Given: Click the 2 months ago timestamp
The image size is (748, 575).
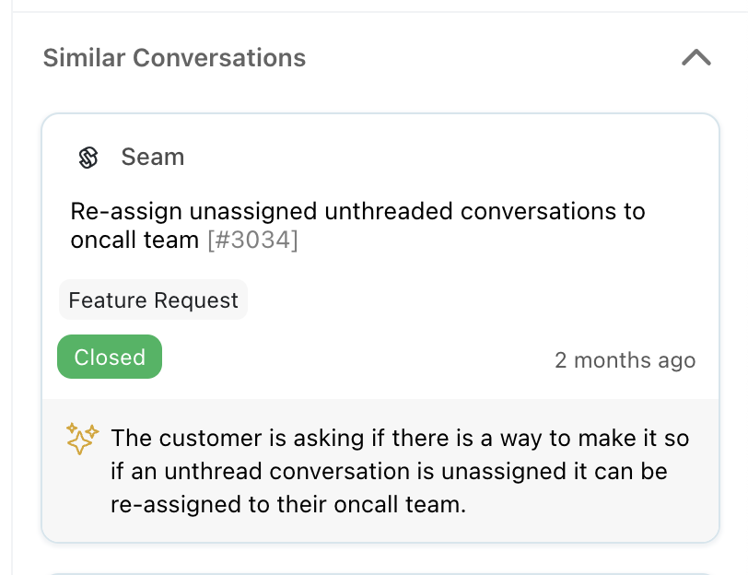Looking at the screenshot, I should pos(625,359).
